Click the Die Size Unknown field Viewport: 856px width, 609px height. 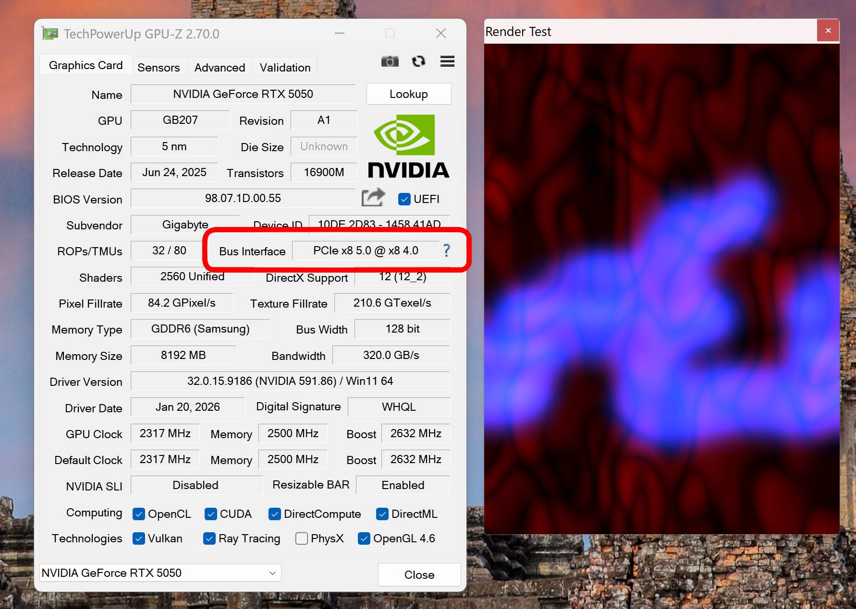coord(324,146)
